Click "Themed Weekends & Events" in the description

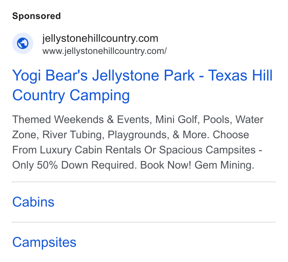pos(82,119)
